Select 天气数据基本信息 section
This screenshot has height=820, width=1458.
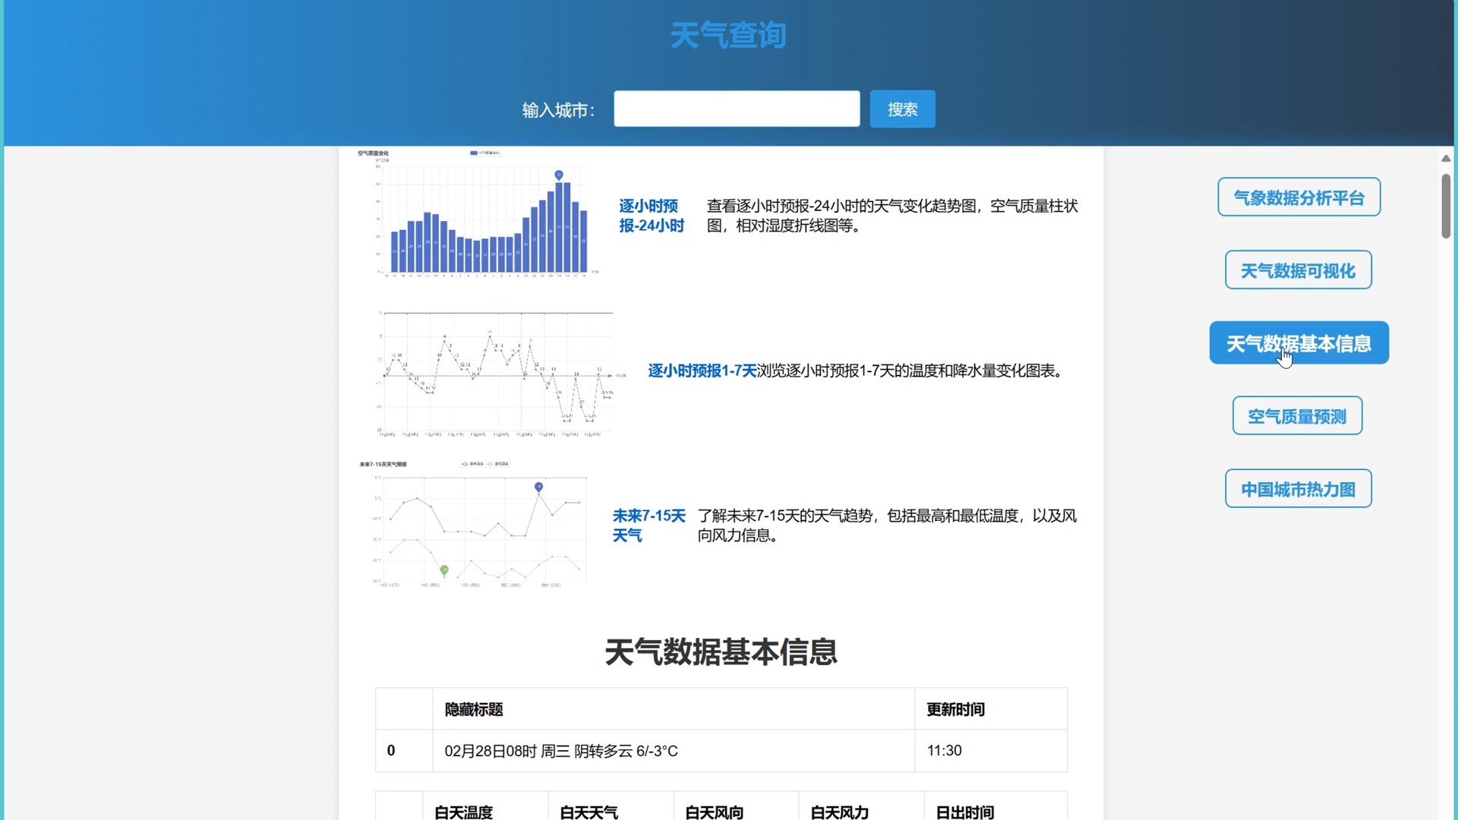[x=1299, y=342]
